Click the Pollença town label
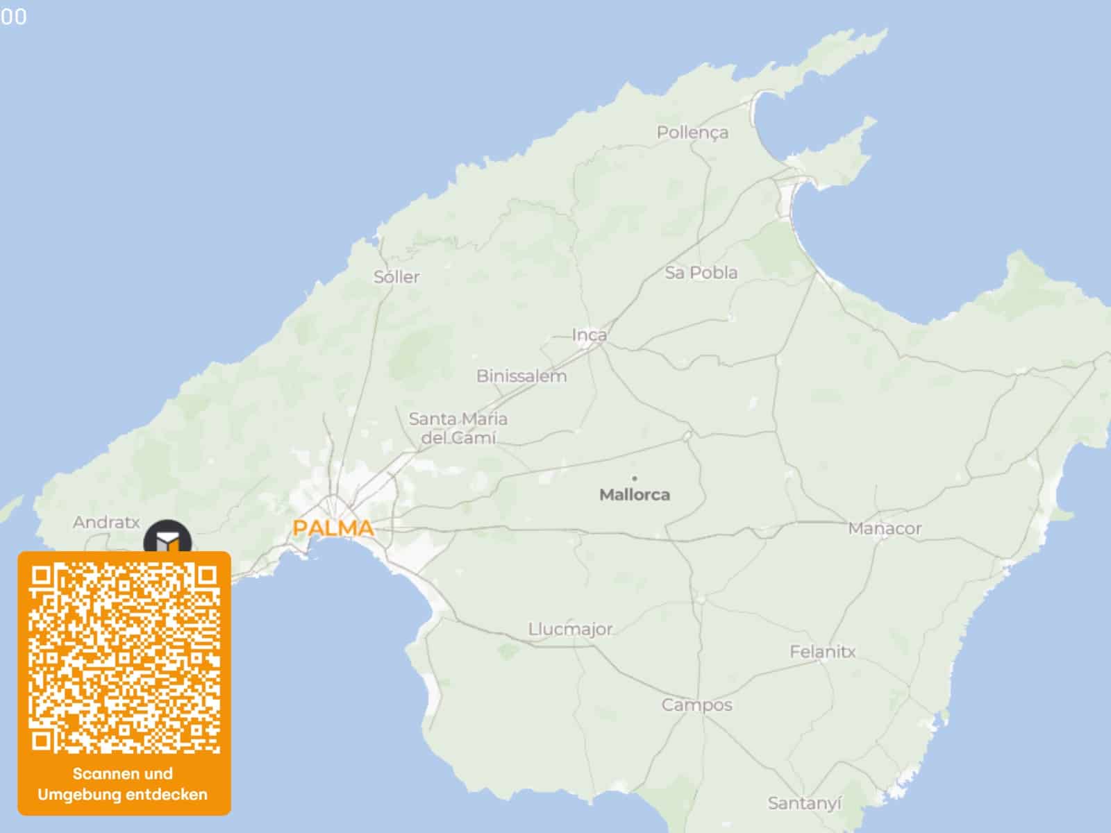Viewport: 1111px width, 833px height. point(692,133)
